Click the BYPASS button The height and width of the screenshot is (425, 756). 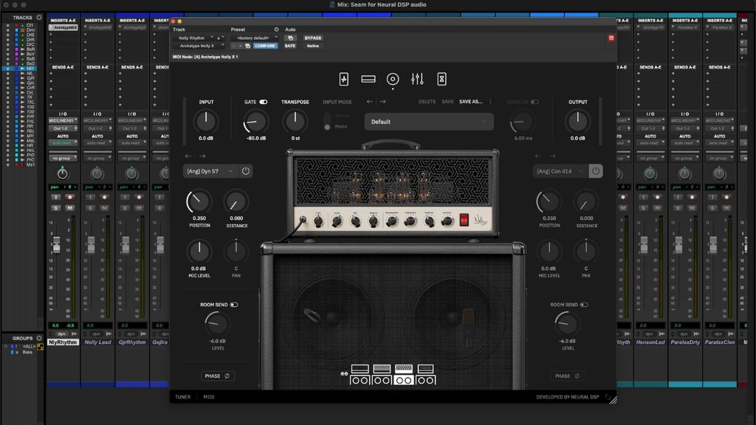(x=313, y=38)
